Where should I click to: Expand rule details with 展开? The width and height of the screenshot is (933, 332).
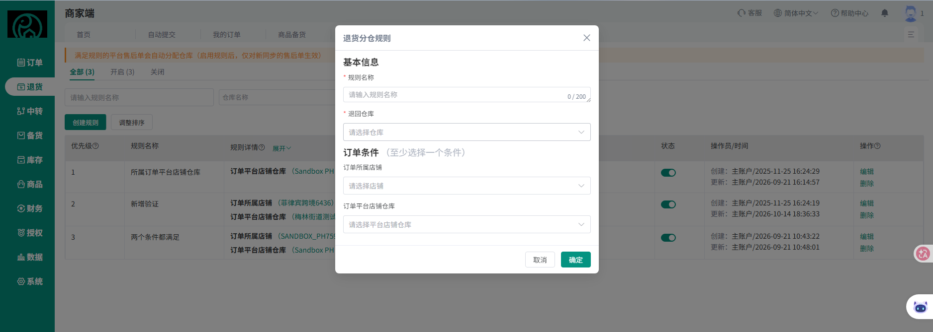point(281,148)
